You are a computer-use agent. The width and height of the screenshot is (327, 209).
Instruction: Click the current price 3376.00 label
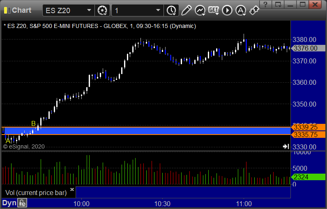[309, 48]
